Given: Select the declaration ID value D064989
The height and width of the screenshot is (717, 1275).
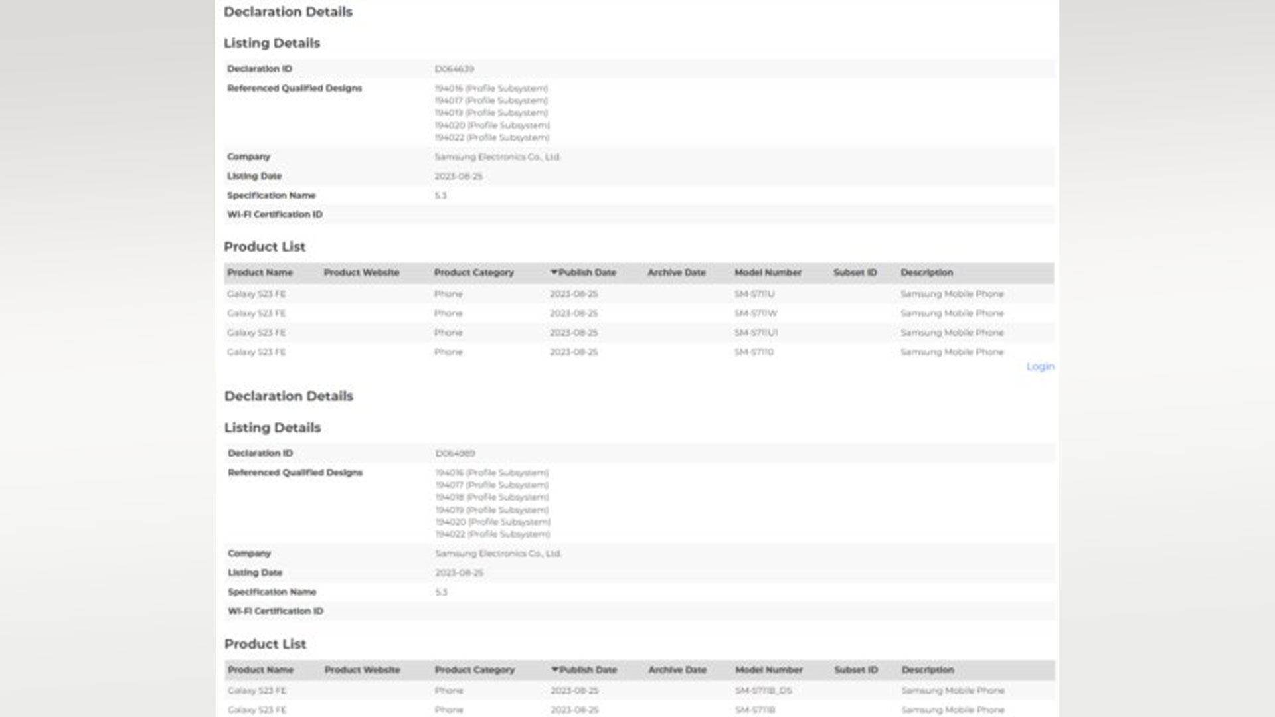Looking at the screenshot, I should click(456, 453).
